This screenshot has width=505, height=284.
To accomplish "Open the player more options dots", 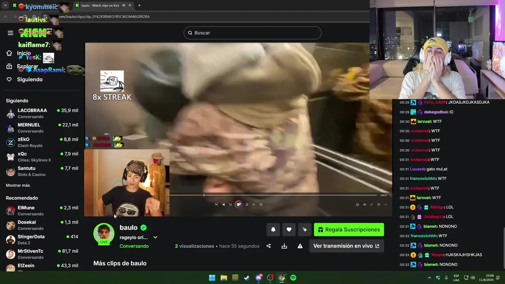I will click(x=385, y=204).
